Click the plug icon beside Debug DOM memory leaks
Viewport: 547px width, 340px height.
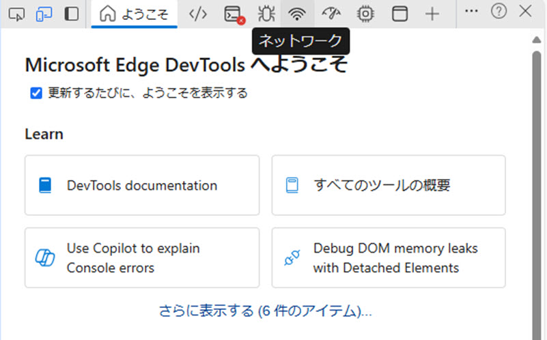(292, 257)
